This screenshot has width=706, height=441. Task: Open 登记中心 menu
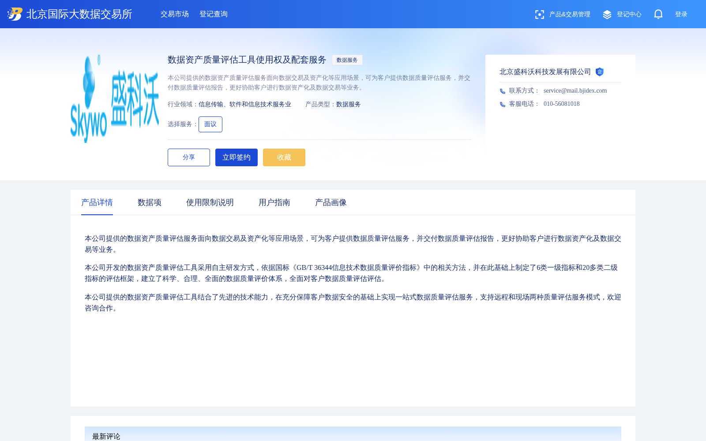[x=629, y=15]
